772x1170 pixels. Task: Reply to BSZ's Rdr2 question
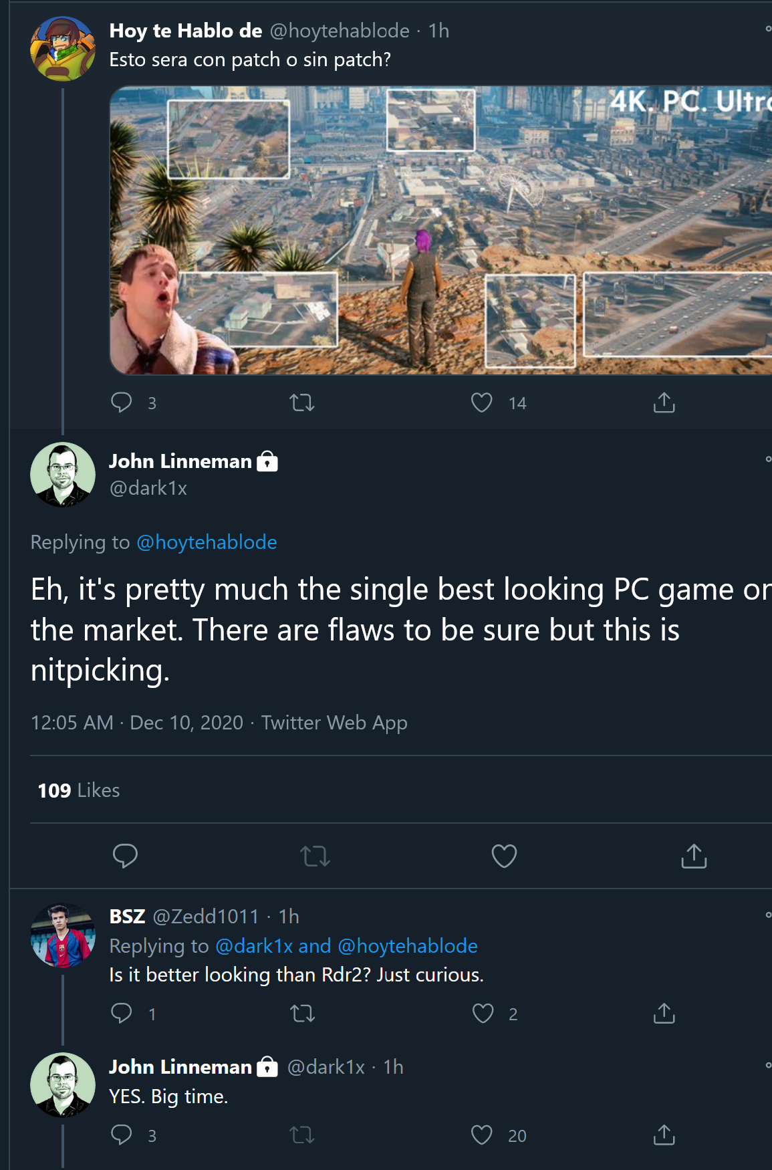click(122, 1014)
